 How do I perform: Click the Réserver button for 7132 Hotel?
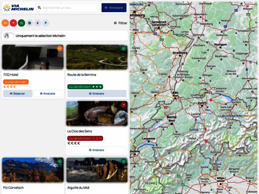point(18,94)
